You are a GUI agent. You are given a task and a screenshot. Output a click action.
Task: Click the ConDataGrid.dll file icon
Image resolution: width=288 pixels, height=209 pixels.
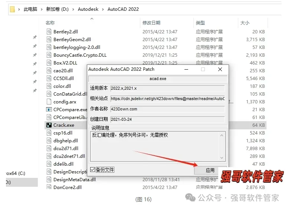tap(49, 94)
